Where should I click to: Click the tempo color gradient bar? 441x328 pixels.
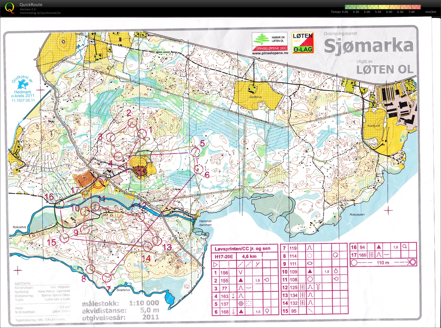tap(382, 7)
